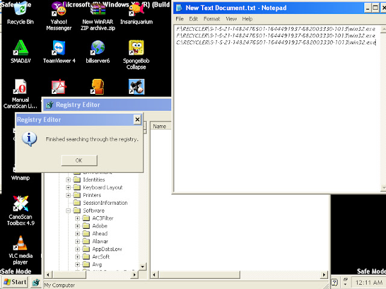Image resolution: width=386 pixels, height=289 pixels.
Task: Click OK in Registry Editor dialog
Action: pyautogui.click(x=79, y=160)
